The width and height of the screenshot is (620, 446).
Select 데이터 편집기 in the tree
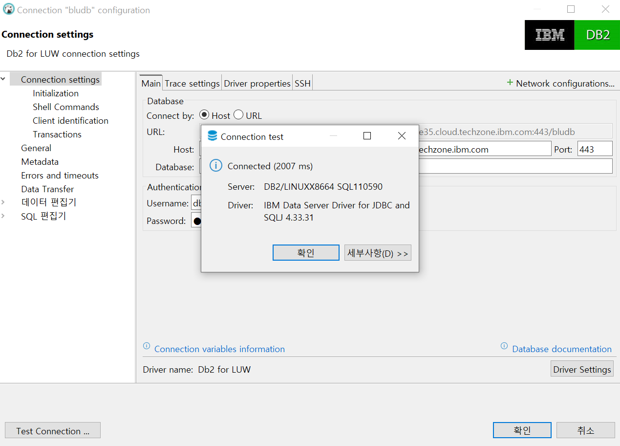(48, 202)
